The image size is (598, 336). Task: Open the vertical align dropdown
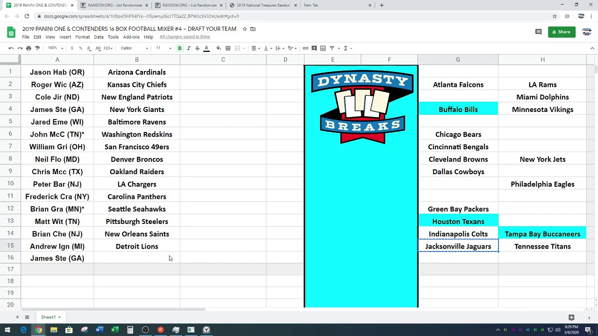pyautogui.click(x=267, y=48)
